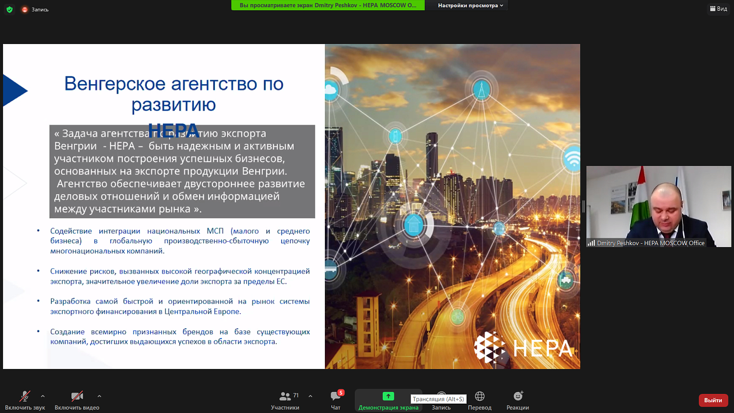Click the red recording indicator icon
734x413 pixels.
click(x=24, y=9)
